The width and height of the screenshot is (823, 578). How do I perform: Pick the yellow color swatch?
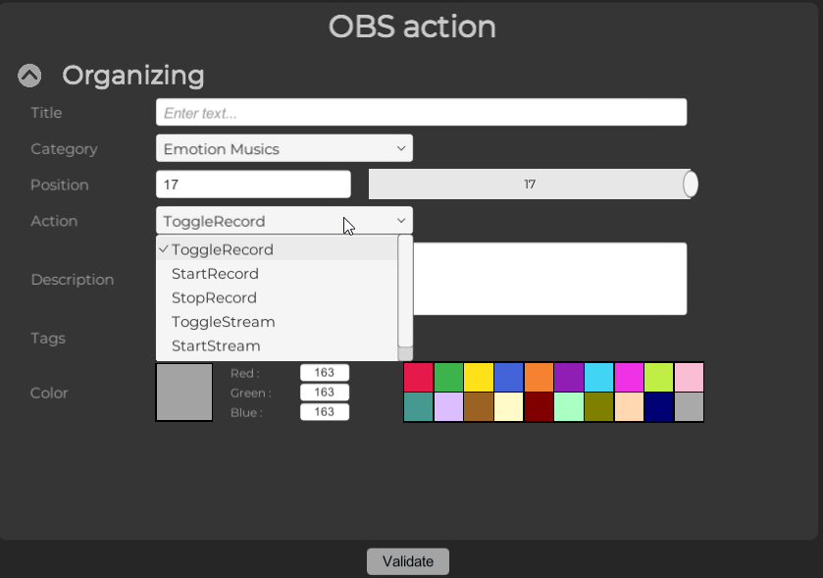[479, 377]
